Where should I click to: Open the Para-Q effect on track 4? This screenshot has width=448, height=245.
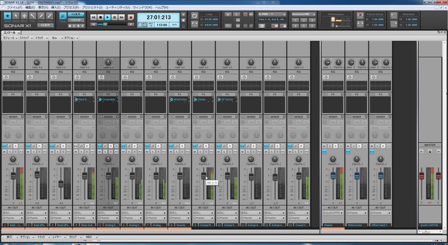[x=82, y=99]
